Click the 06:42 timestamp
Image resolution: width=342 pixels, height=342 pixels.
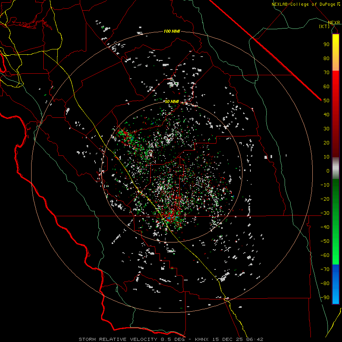click(255, 339)
